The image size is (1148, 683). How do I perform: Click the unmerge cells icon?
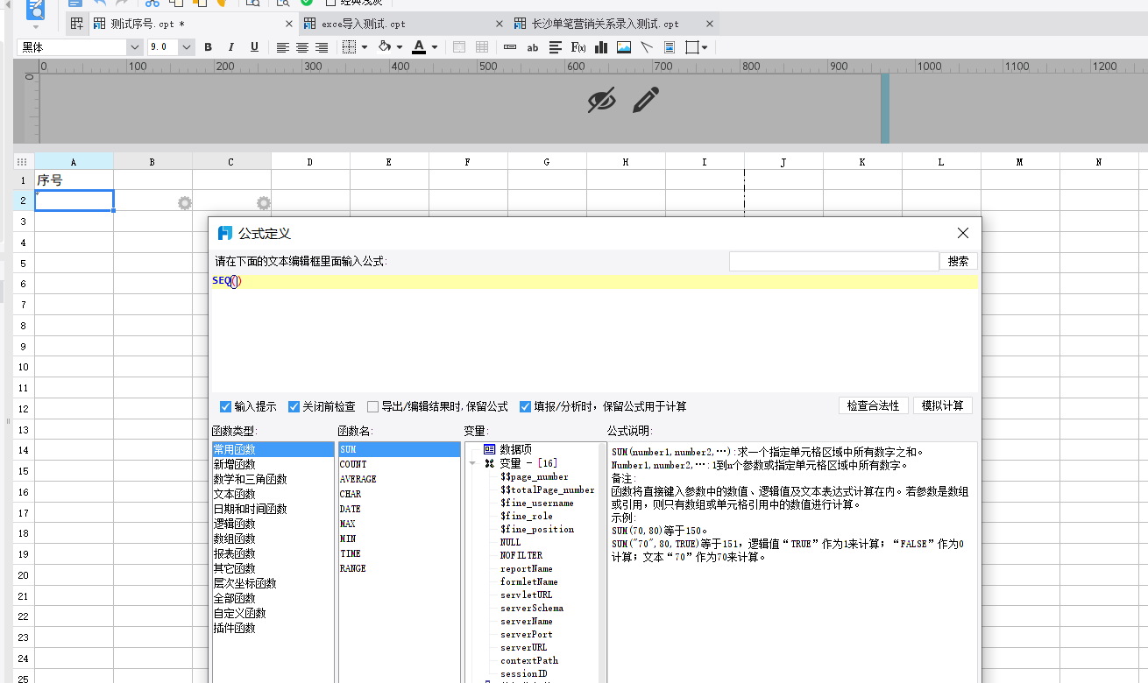click(481, 47)
